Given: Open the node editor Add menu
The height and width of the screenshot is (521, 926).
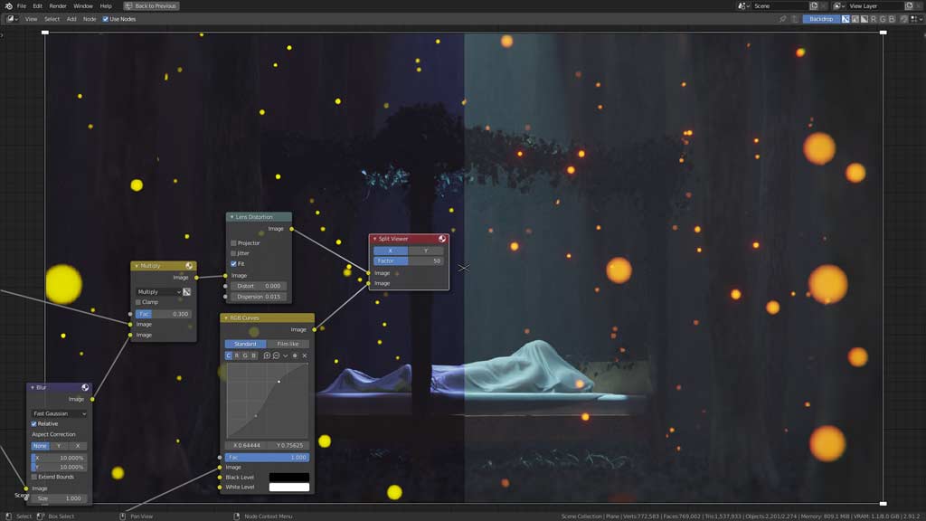Looking at the screenshot, I should 71,19.
